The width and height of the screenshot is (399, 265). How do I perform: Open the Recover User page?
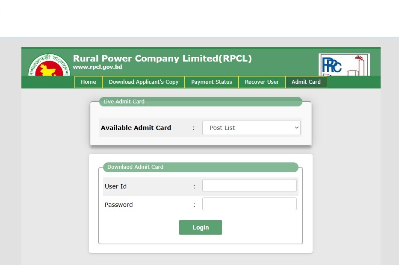[x=262, y=82]
